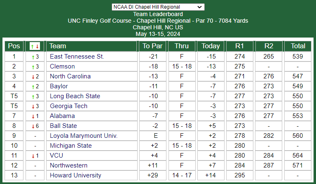The width and height of the screenshot is (316, 184).
Task: Click the Today column header
Action: pyautogui.click(x=211, y=46)
